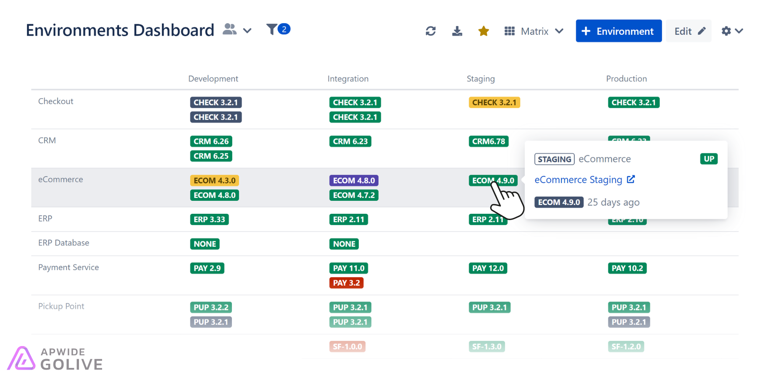Expand the Matrix view selector chevron
This screenshot has height=378, width=773.
pyautogui.click(x=559, y=31)
